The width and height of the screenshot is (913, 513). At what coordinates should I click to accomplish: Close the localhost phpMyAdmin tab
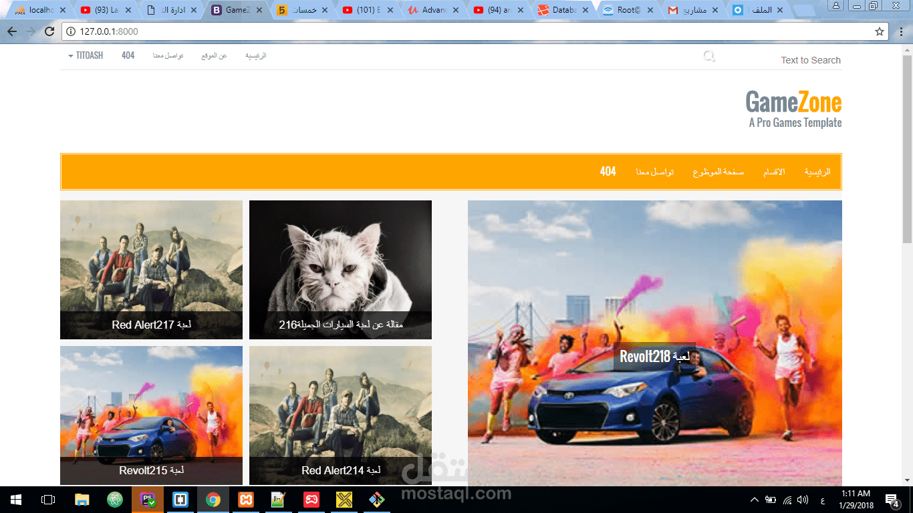pyautogui.click(x=63, y=11)
